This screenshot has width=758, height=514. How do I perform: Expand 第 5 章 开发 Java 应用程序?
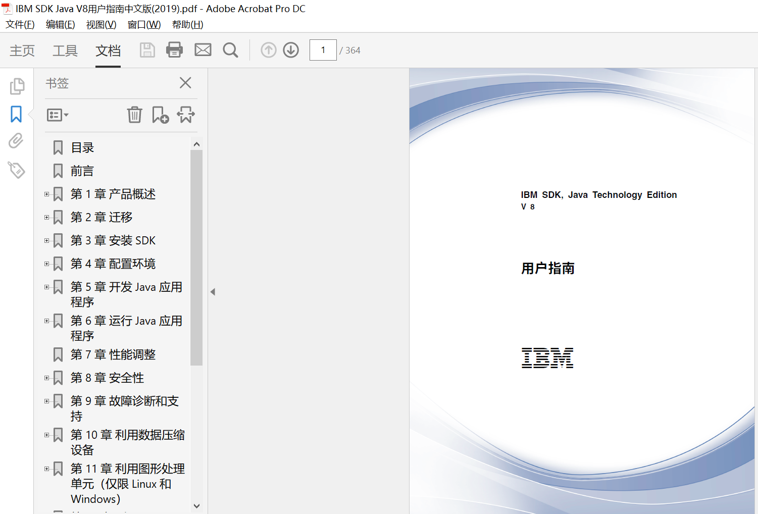[47, 287]
